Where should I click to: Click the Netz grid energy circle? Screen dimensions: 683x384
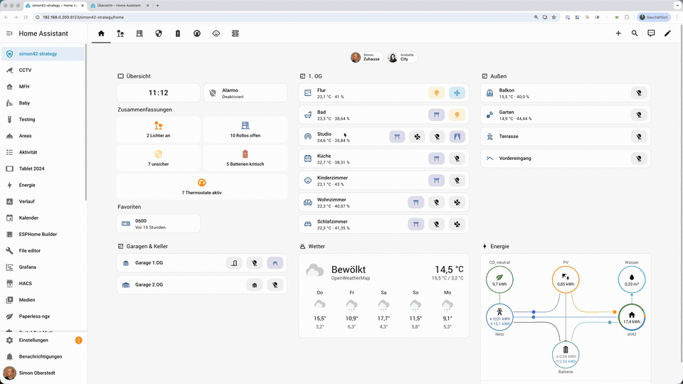coord(499,317)
